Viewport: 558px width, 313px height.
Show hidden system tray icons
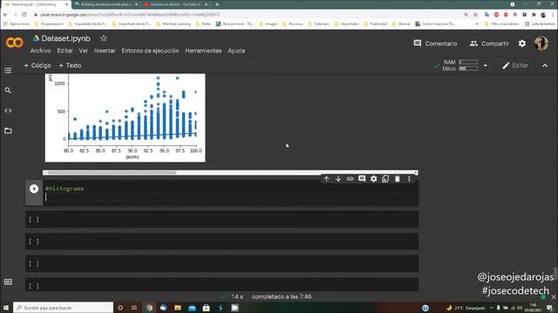(492, 308)
